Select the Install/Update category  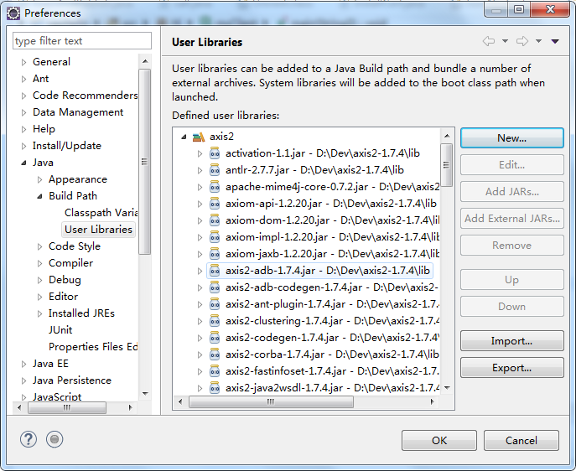[x=67, y=146]
